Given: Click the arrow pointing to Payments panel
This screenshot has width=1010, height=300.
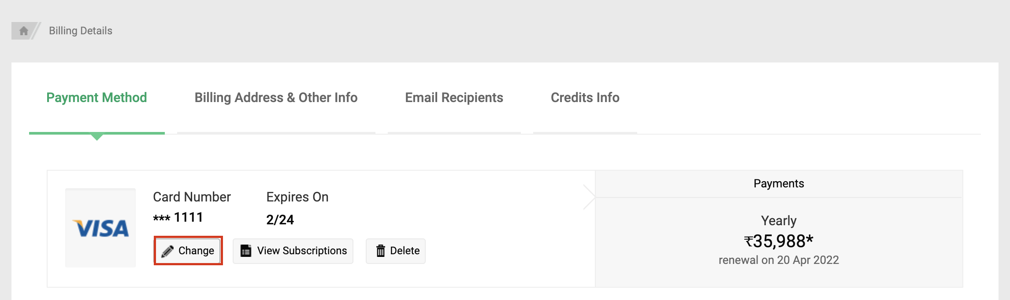Looking at the screenshot, I should click(x=589, y=197).
